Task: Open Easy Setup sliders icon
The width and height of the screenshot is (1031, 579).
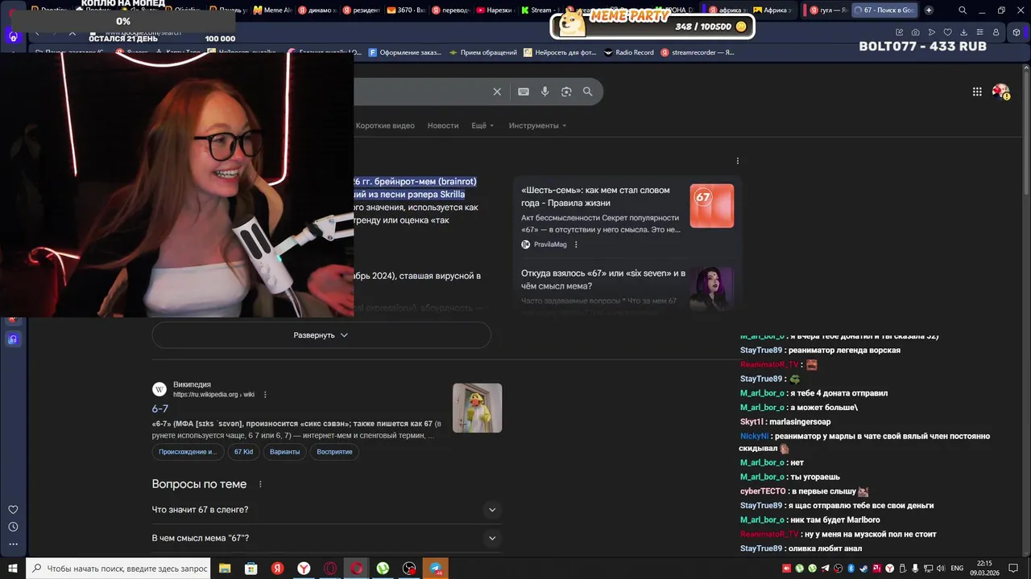Action: click(x=980, y=32)
